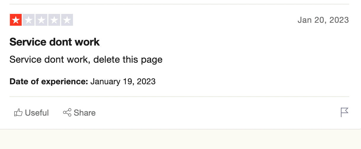Click the experience date January 19, 2023

pyautogui.click(x=123, y=81)
